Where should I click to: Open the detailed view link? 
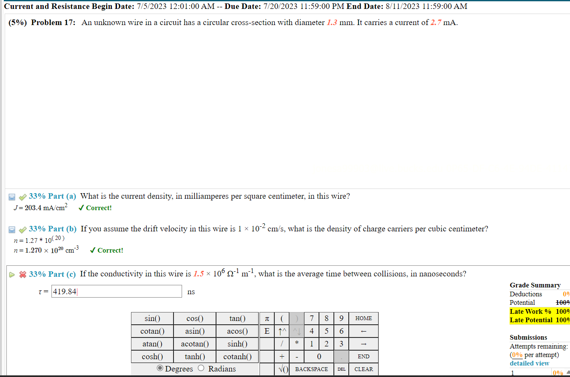(529, 363)
